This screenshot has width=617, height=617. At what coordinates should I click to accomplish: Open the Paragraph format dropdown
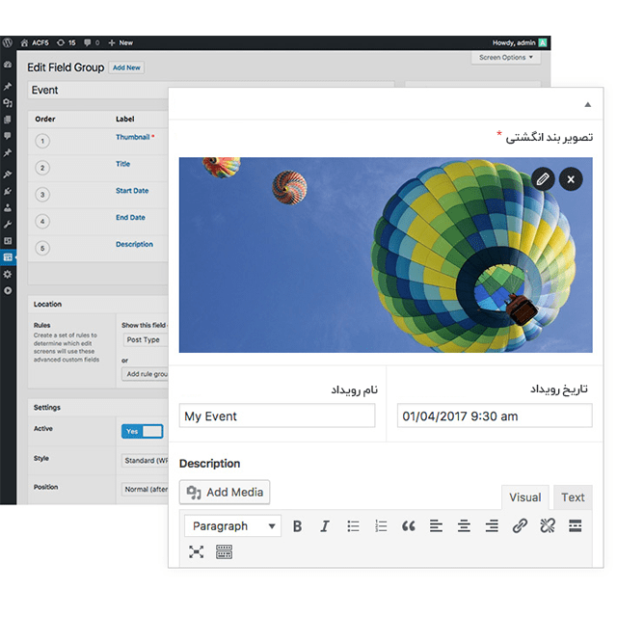pos(233,525)
